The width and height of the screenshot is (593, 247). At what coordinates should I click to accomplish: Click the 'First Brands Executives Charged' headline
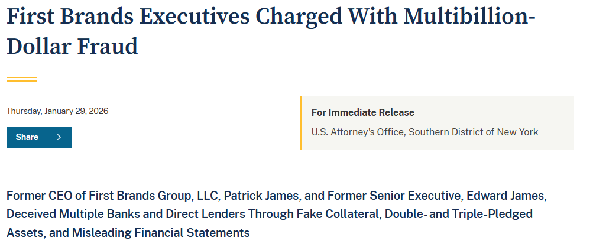(148, 16)
